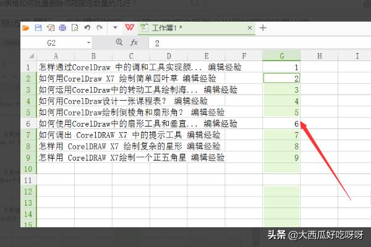Open file using the folder icon
The image size is (371, 247).
pos(25,28)
